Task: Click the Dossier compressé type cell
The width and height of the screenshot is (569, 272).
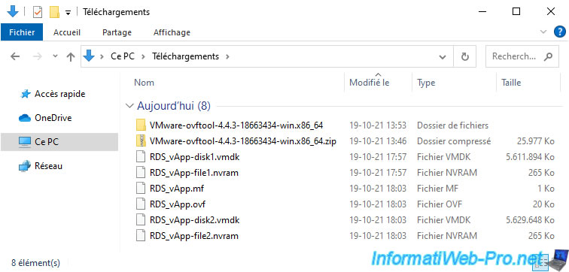Action: pyautogui.click(x=454, y=141)
